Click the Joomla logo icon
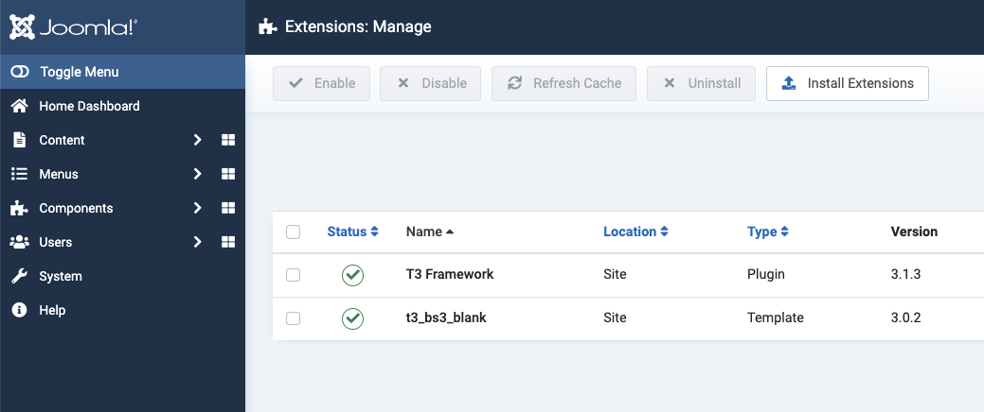 coord(23,26)
